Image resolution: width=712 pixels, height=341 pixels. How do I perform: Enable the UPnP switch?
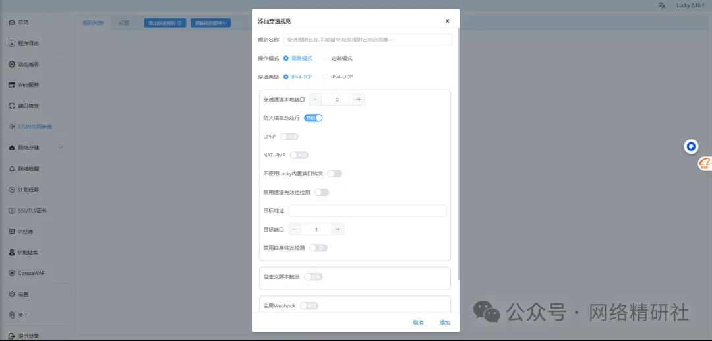click(x=289, y=137)
